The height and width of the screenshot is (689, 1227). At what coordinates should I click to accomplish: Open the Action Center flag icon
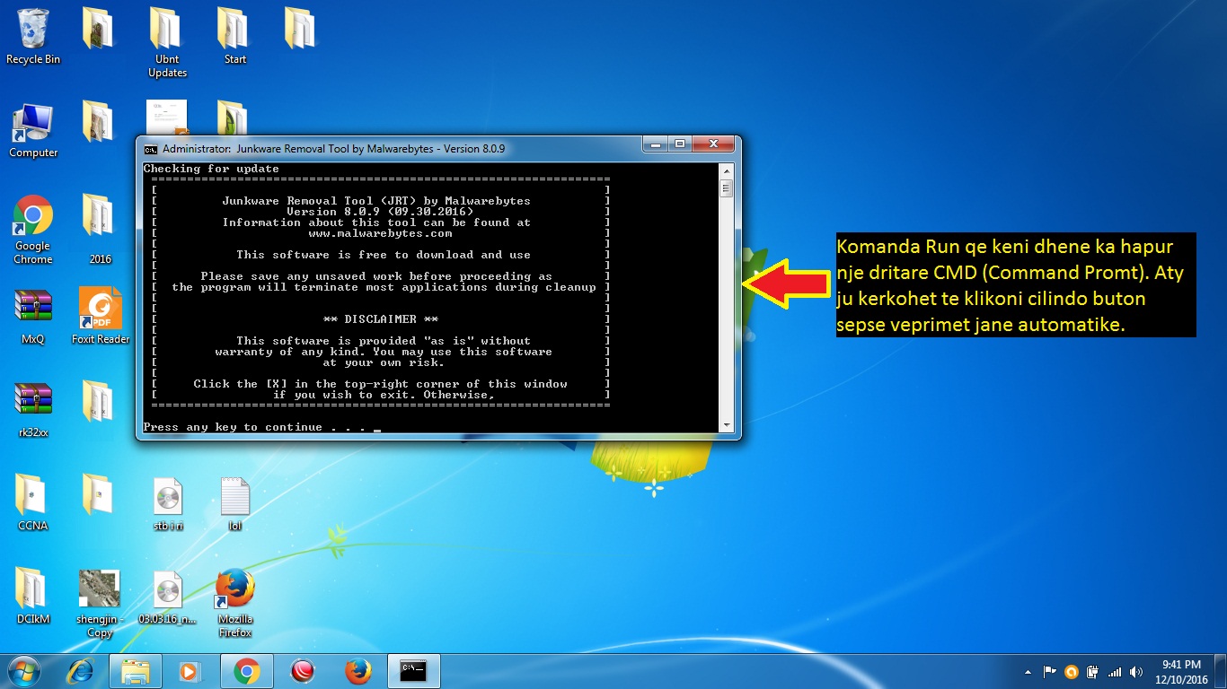[x=1049, y=671]
